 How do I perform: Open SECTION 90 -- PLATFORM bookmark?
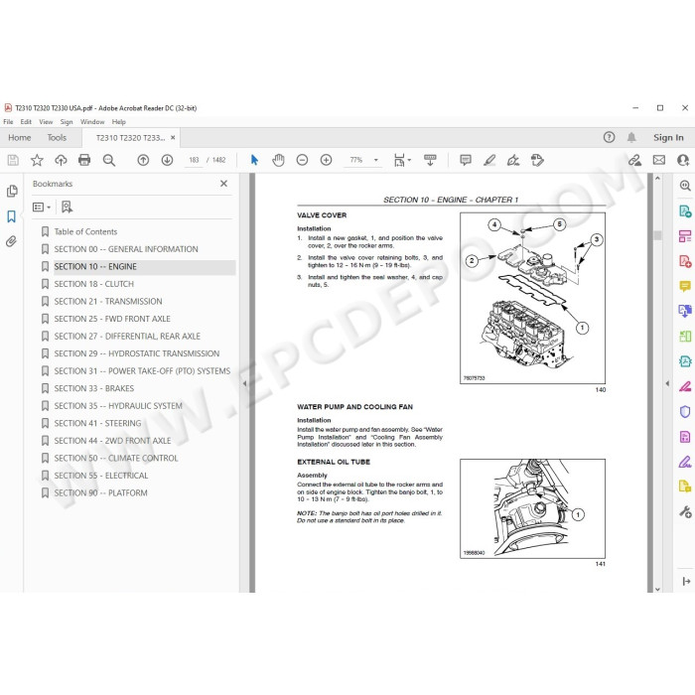tap(100, 492)
